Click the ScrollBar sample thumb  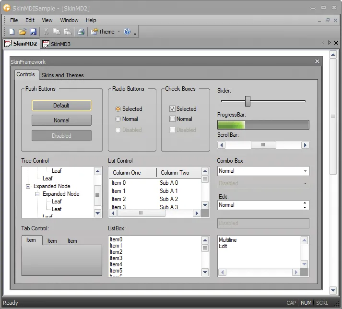coord(263,145)
